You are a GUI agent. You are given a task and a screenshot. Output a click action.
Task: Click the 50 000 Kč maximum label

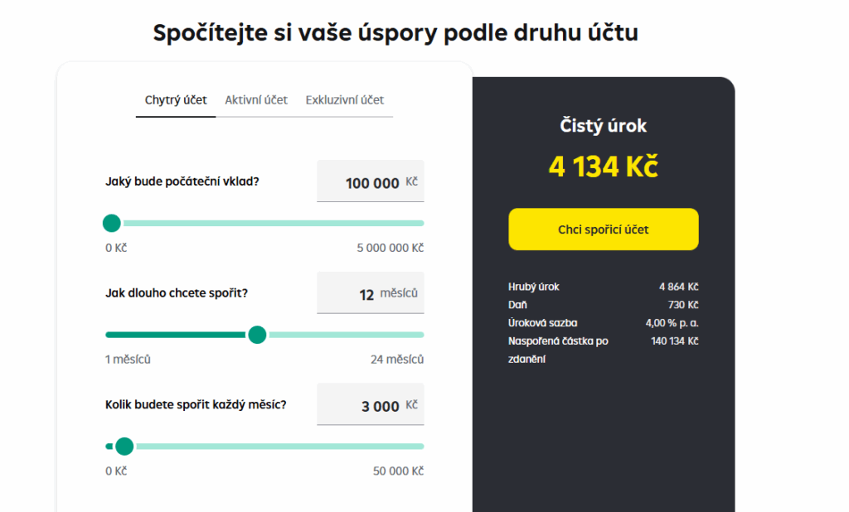point(398,471)
